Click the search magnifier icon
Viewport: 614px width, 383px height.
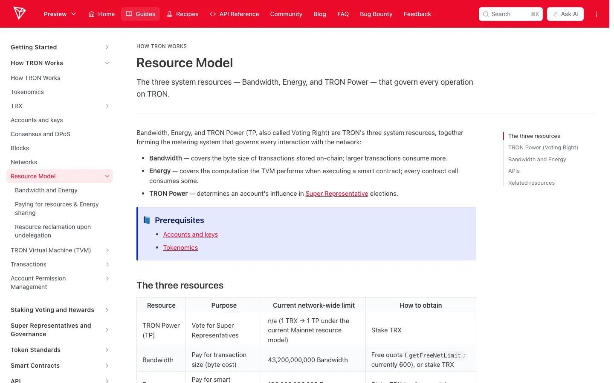[486, 14]
